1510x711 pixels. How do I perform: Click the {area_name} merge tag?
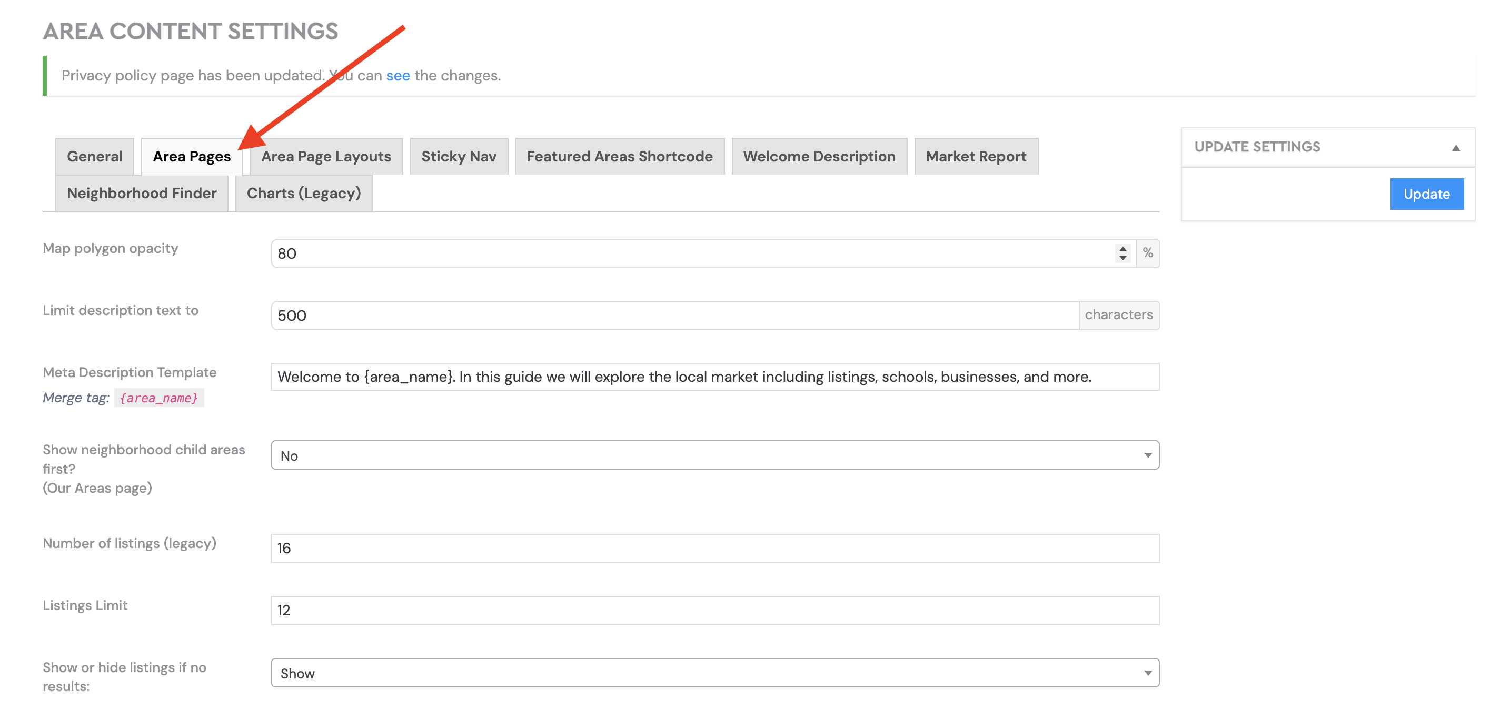[159, 398]
